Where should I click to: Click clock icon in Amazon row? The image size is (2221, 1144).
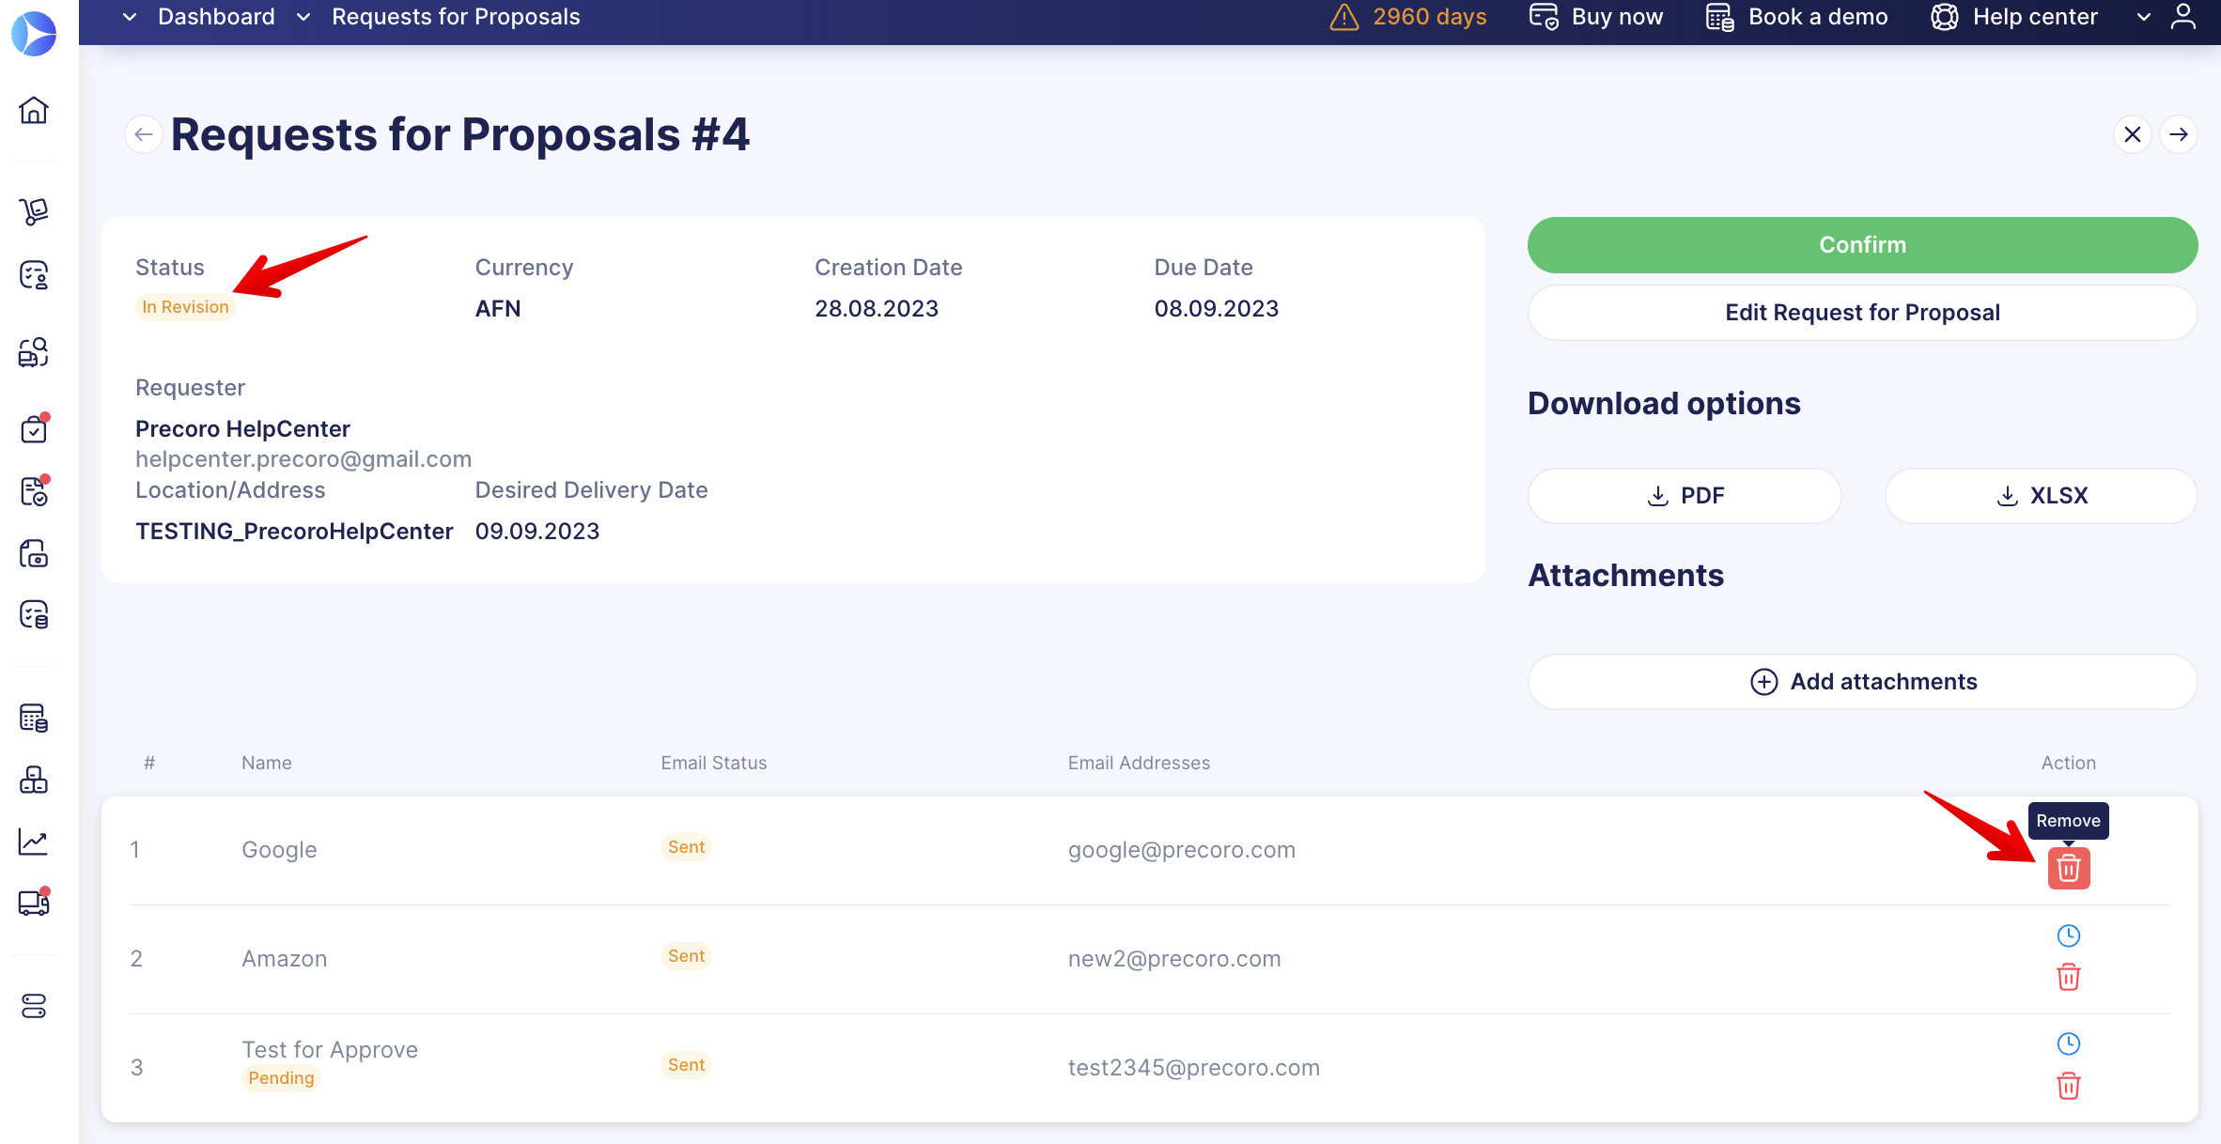pos(2069,935)
